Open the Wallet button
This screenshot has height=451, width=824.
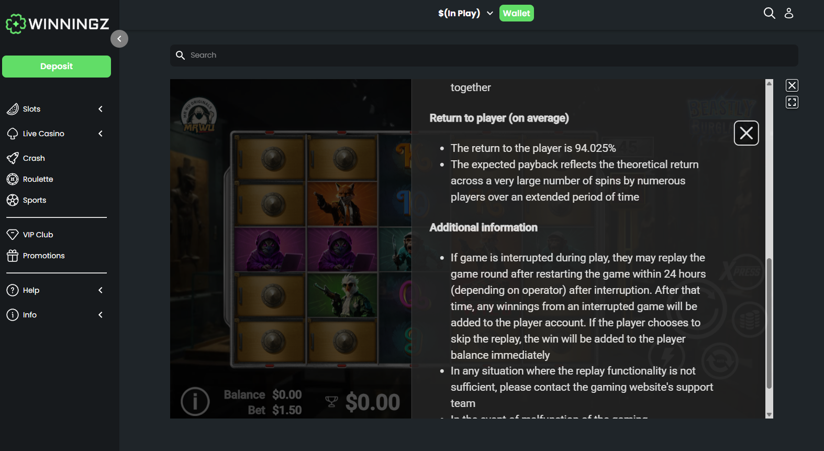517,13
